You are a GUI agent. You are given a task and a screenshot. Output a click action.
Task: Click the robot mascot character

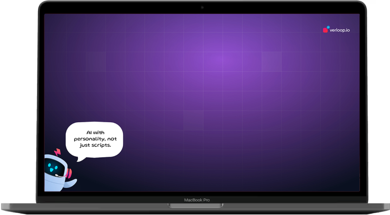click(x=60, y=171)
